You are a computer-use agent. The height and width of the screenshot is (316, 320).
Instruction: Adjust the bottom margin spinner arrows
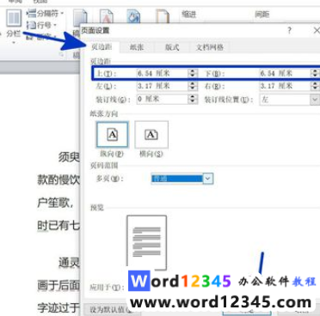[315, 74]
